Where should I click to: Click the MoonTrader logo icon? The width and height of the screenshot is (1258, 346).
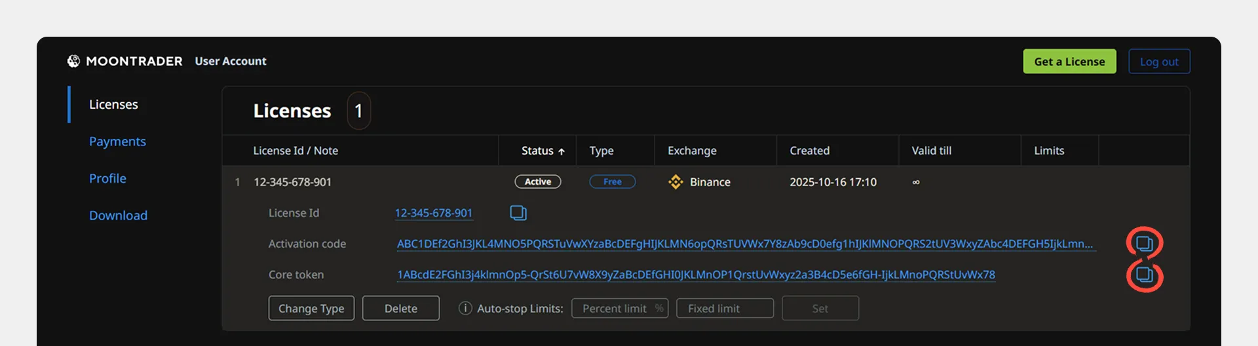pyautogui.click(x=73, y=61)
